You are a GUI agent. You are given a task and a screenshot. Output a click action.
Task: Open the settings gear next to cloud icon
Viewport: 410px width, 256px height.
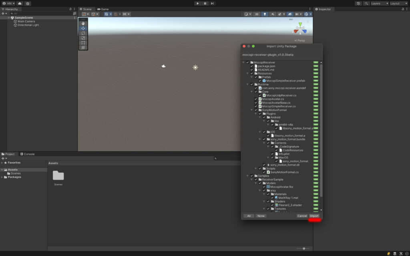(28, 3)
